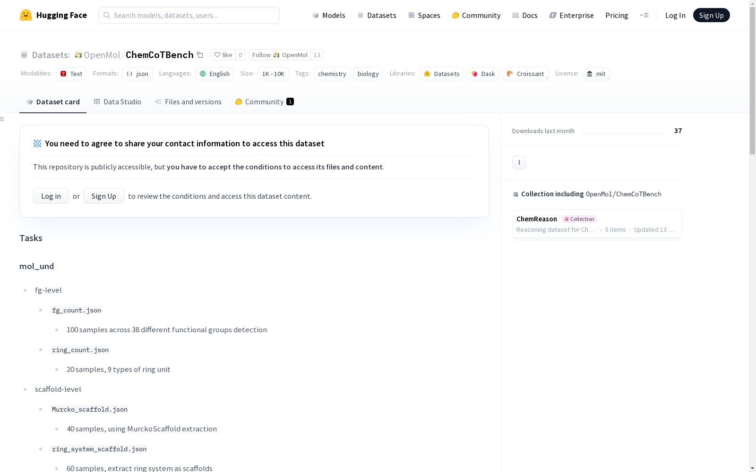Select the json format tag
756x472 pixels.
(x=137, y=74)
